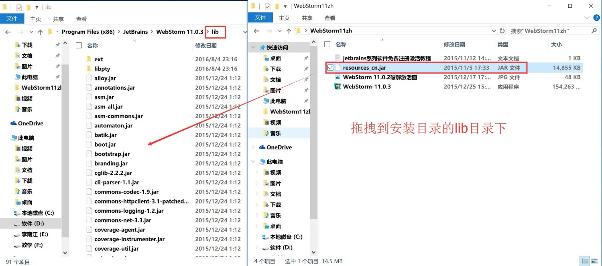
Task: Switch to details view icon in status bar
Action: pos(586,261)
